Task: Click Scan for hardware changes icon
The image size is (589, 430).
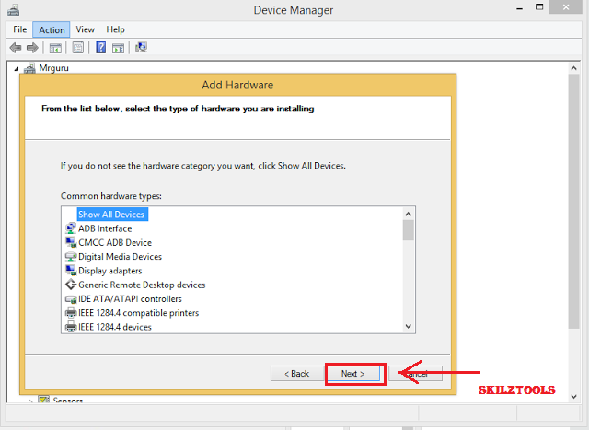Action: (x=141, y=47)
